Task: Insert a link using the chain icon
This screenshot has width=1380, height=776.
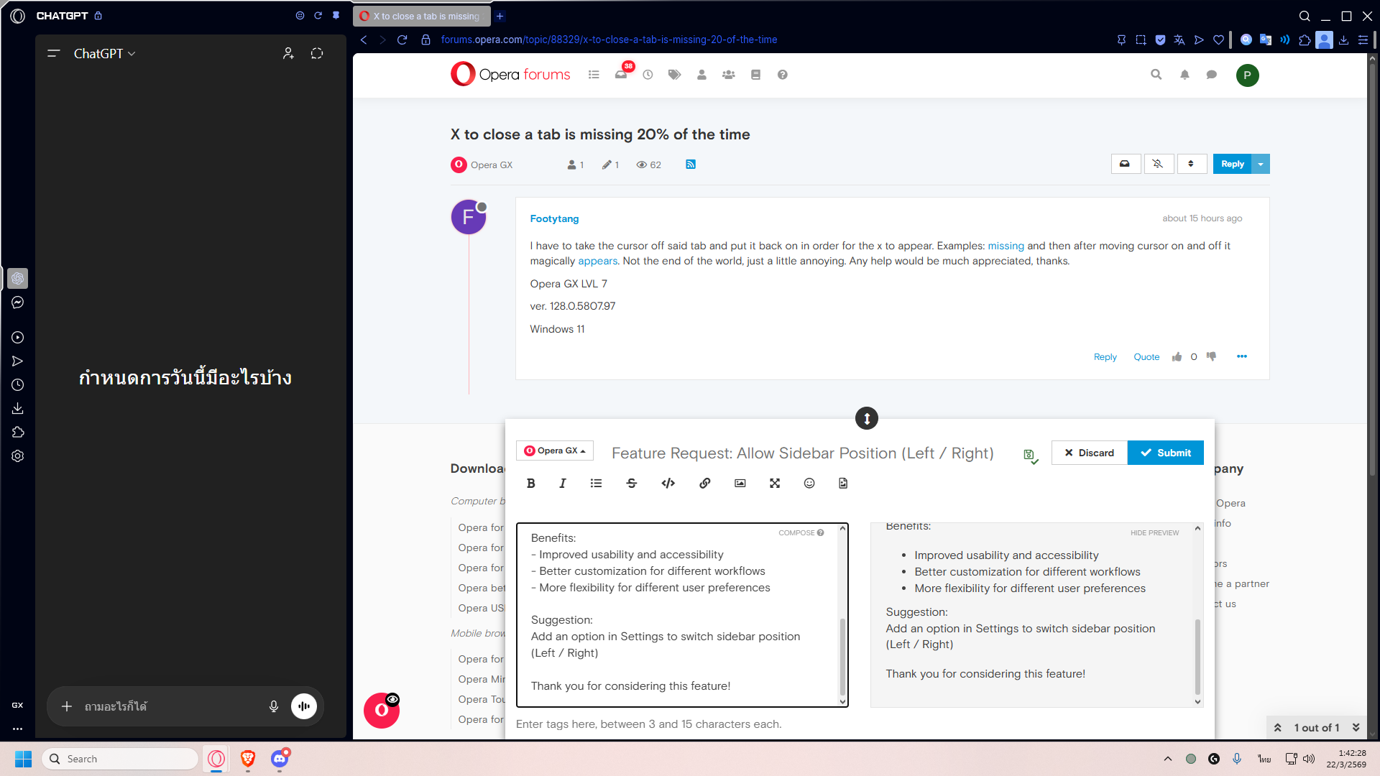Action: point(704,484)
